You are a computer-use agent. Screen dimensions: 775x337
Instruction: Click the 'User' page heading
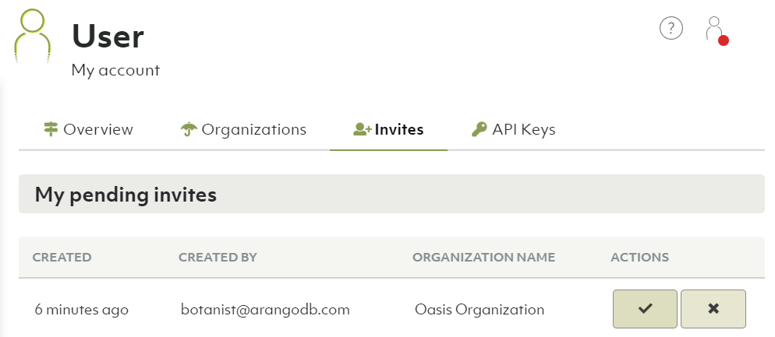pyautogui.click(x=108, y=36)
